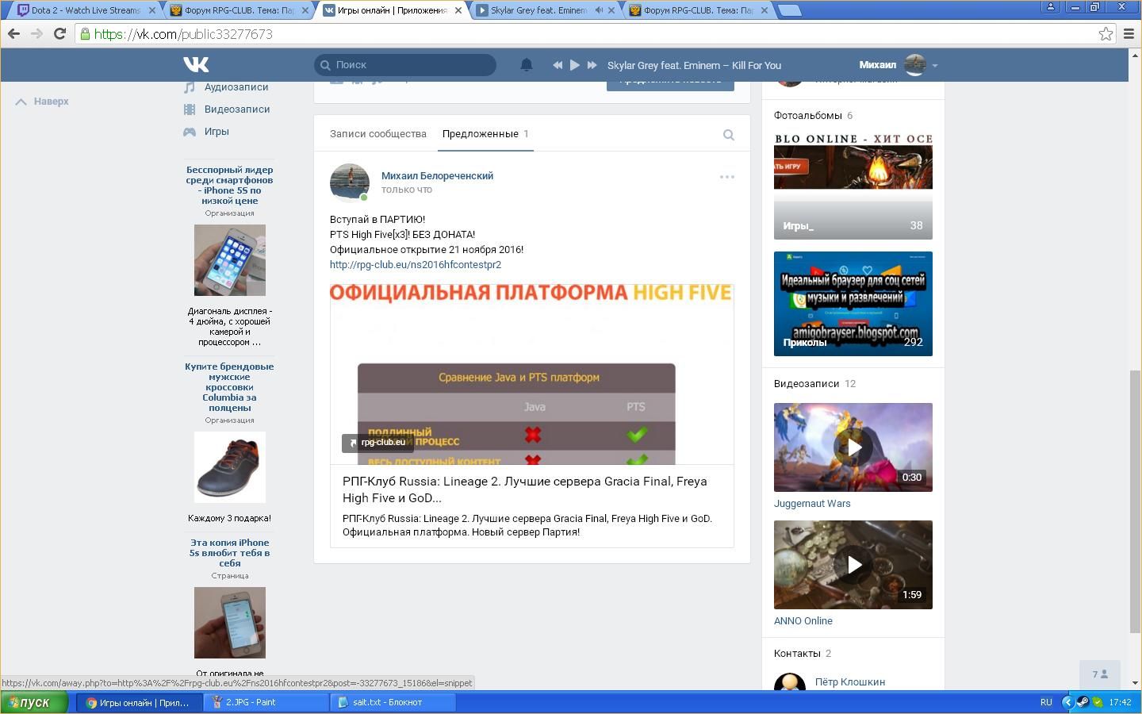Screen dimensions: 1142x714
Task: Open search within community posts
Action: (x=728, y=135)
